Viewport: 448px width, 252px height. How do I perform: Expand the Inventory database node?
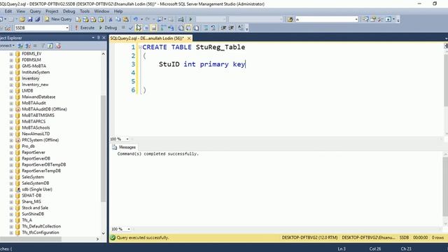[11, 78]
